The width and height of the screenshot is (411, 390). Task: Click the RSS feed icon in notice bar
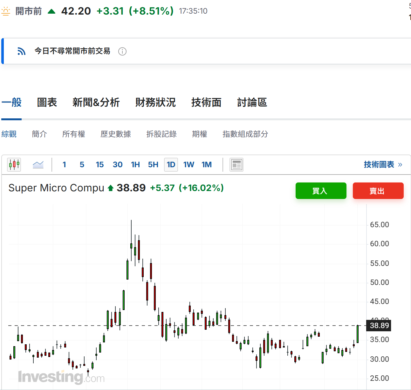coord(21,51)
